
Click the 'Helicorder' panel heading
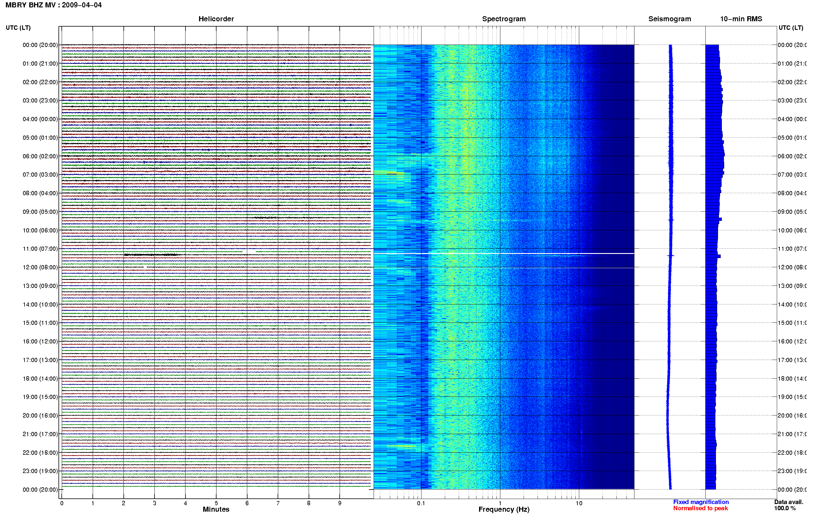click(216, 19)
